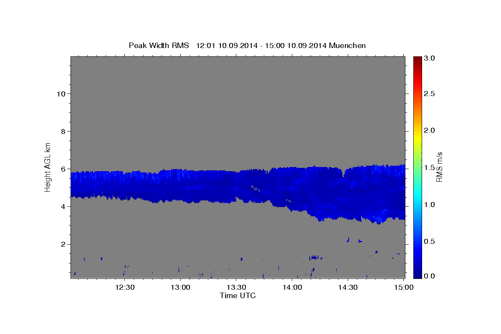
Task: Click the height tick label 2
Action: tap(62, 244)
